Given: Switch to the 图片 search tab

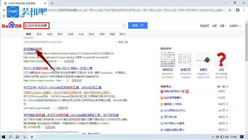Looking at the screenshot, I should pyautogui.click(x=60, y=34).
